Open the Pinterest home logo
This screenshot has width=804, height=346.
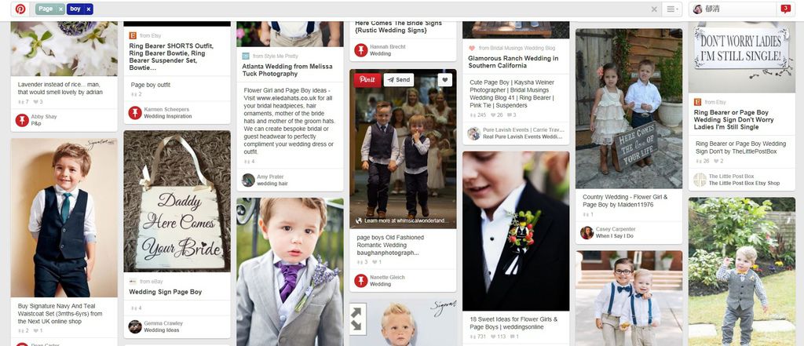(20, 9)
